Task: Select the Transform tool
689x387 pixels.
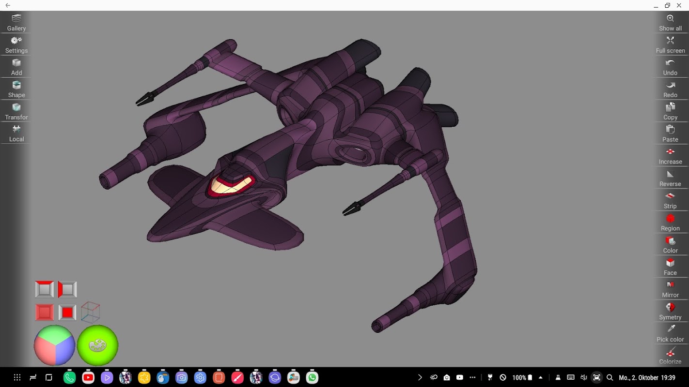Action: tap(16, 111)
